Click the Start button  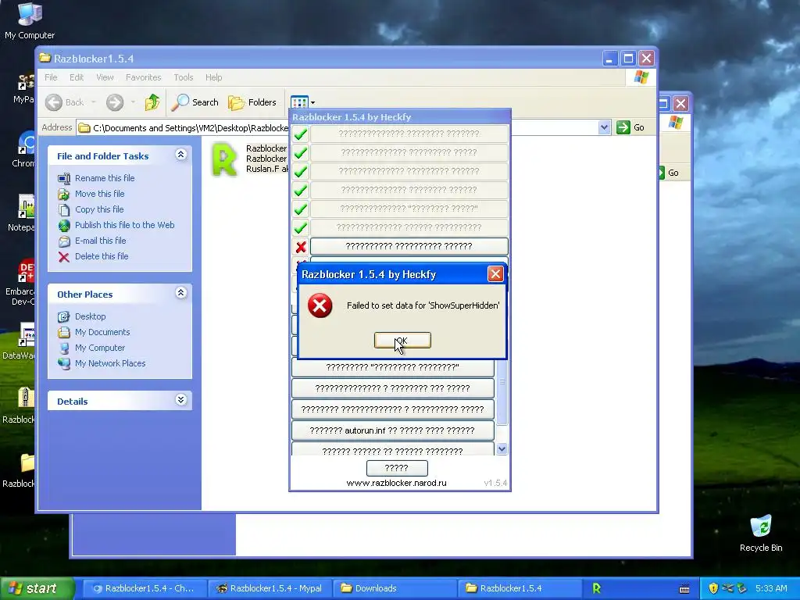[37, 588]
